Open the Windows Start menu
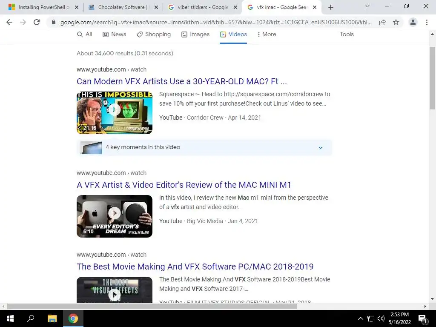Image resolution: width=436 pixels, height=327 pixels. pos(10,318)
